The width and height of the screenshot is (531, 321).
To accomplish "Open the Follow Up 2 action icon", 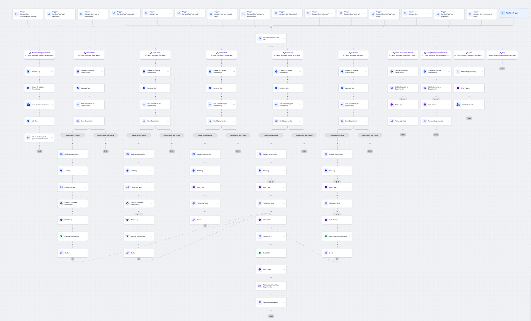I will (x=260, y=236).
